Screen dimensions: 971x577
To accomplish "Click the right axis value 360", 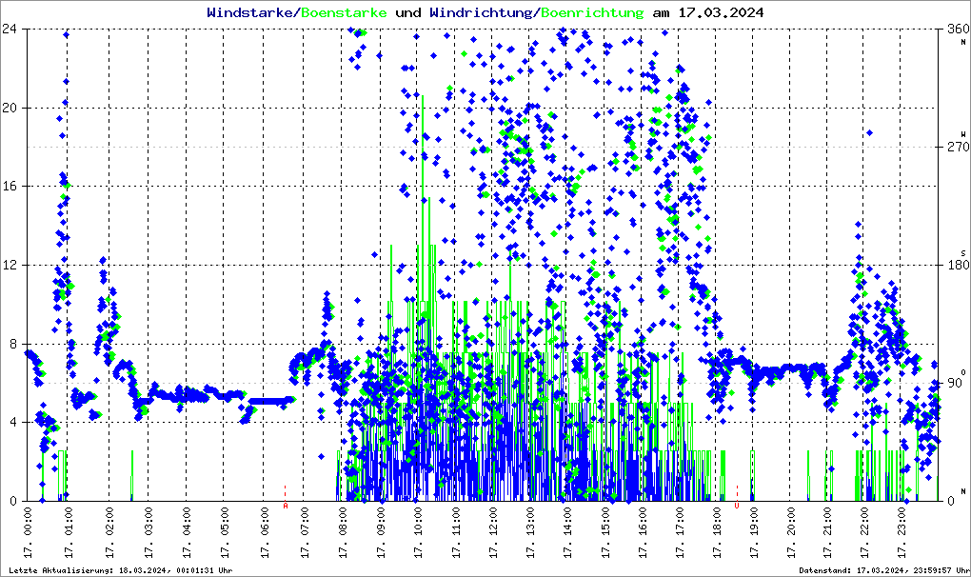I will click(x=958, y=29).
